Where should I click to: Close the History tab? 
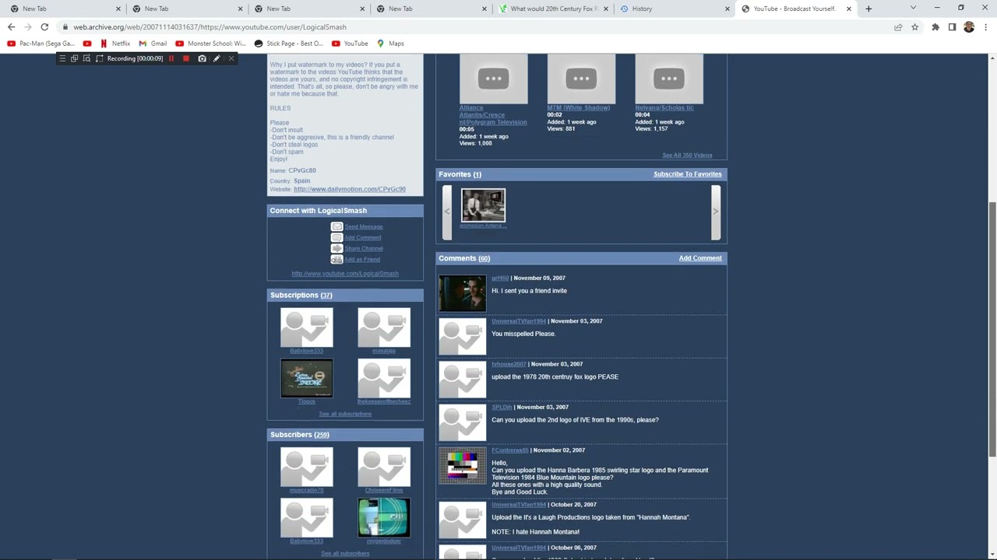coord(727,9)
